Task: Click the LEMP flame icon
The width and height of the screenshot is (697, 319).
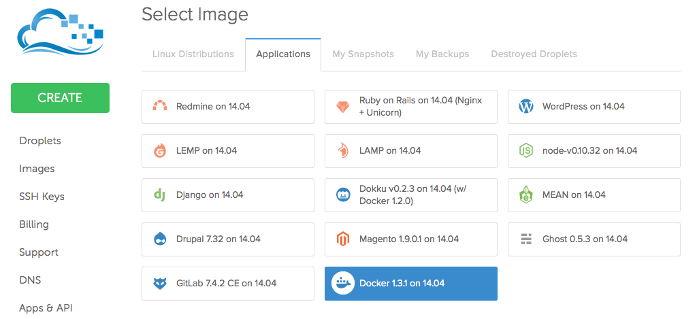Action: point(159,150)
